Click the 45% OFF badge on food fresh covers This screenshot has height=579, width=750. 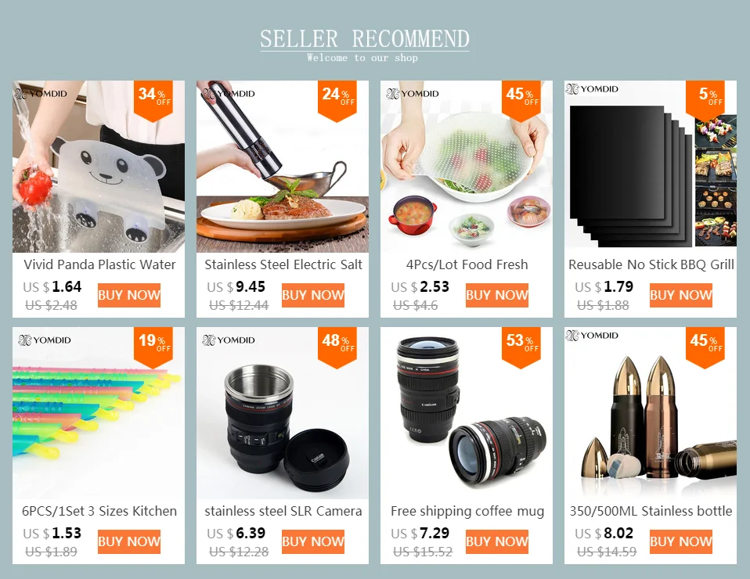521,101
